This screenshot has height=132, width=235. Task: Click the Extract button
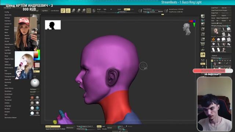[x=109, y=128]
